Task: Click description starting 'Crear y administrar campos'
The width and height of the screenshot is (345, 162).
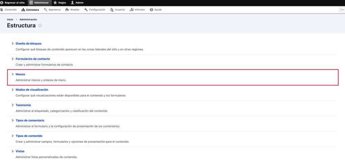Action: (72, 141)
